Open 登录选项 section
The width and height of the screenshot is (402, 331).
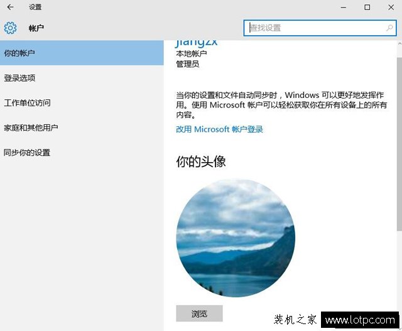pos(82,78)
